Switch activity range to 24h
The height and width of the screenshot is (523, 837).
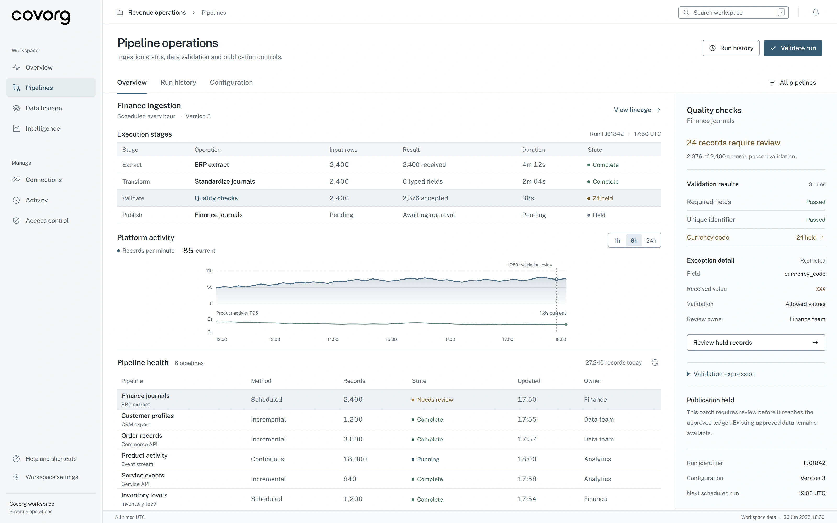click(651, 240)
